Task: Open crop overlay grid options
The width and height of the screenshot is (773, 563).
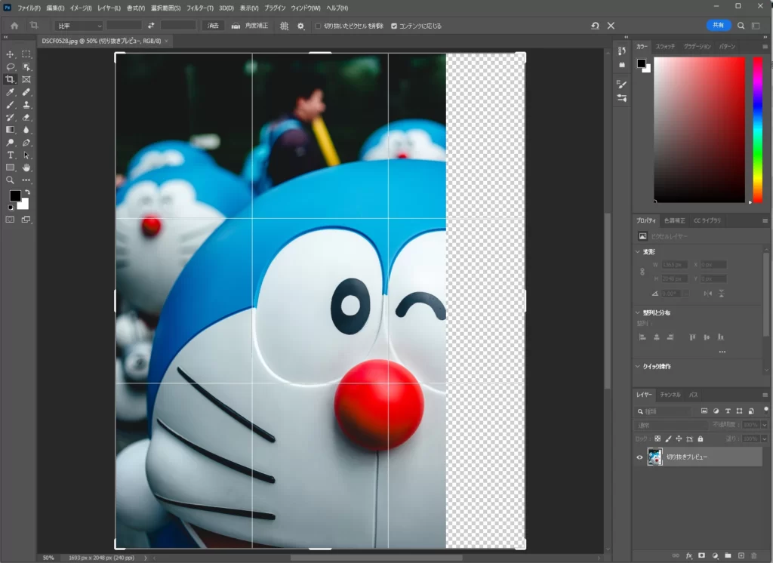Action: coord(285,26)
